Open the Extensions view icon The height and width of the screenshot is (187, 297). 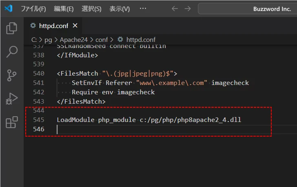tap(12, 122)
